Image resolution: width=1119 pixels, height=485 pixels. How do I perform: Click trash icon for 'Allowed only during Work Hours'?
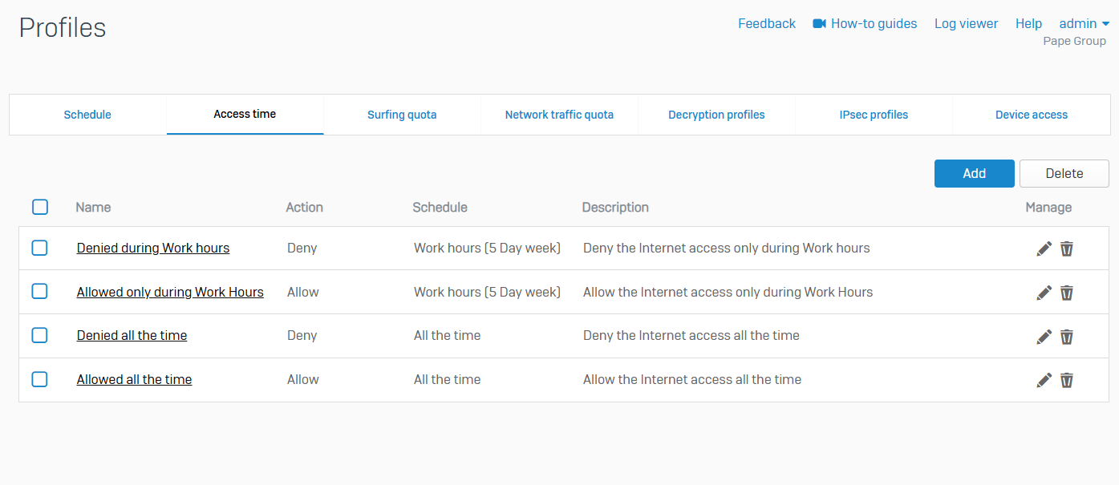(1067, 293)
